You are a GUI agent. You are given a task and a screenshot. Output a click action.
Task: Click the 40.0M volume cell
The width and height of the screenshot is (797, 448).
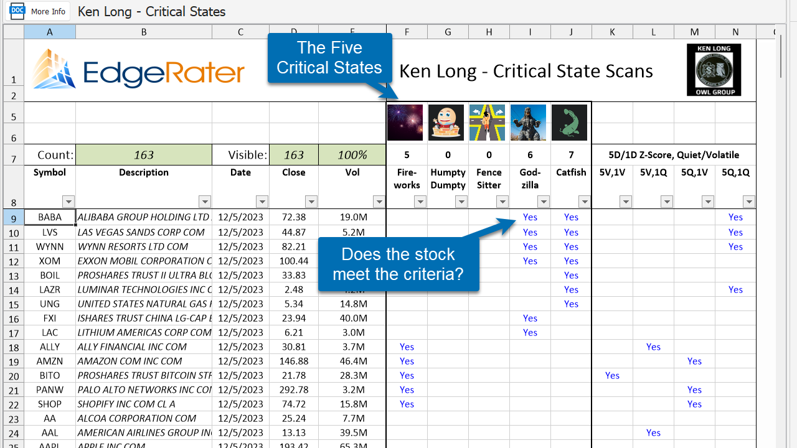point(352,318)
